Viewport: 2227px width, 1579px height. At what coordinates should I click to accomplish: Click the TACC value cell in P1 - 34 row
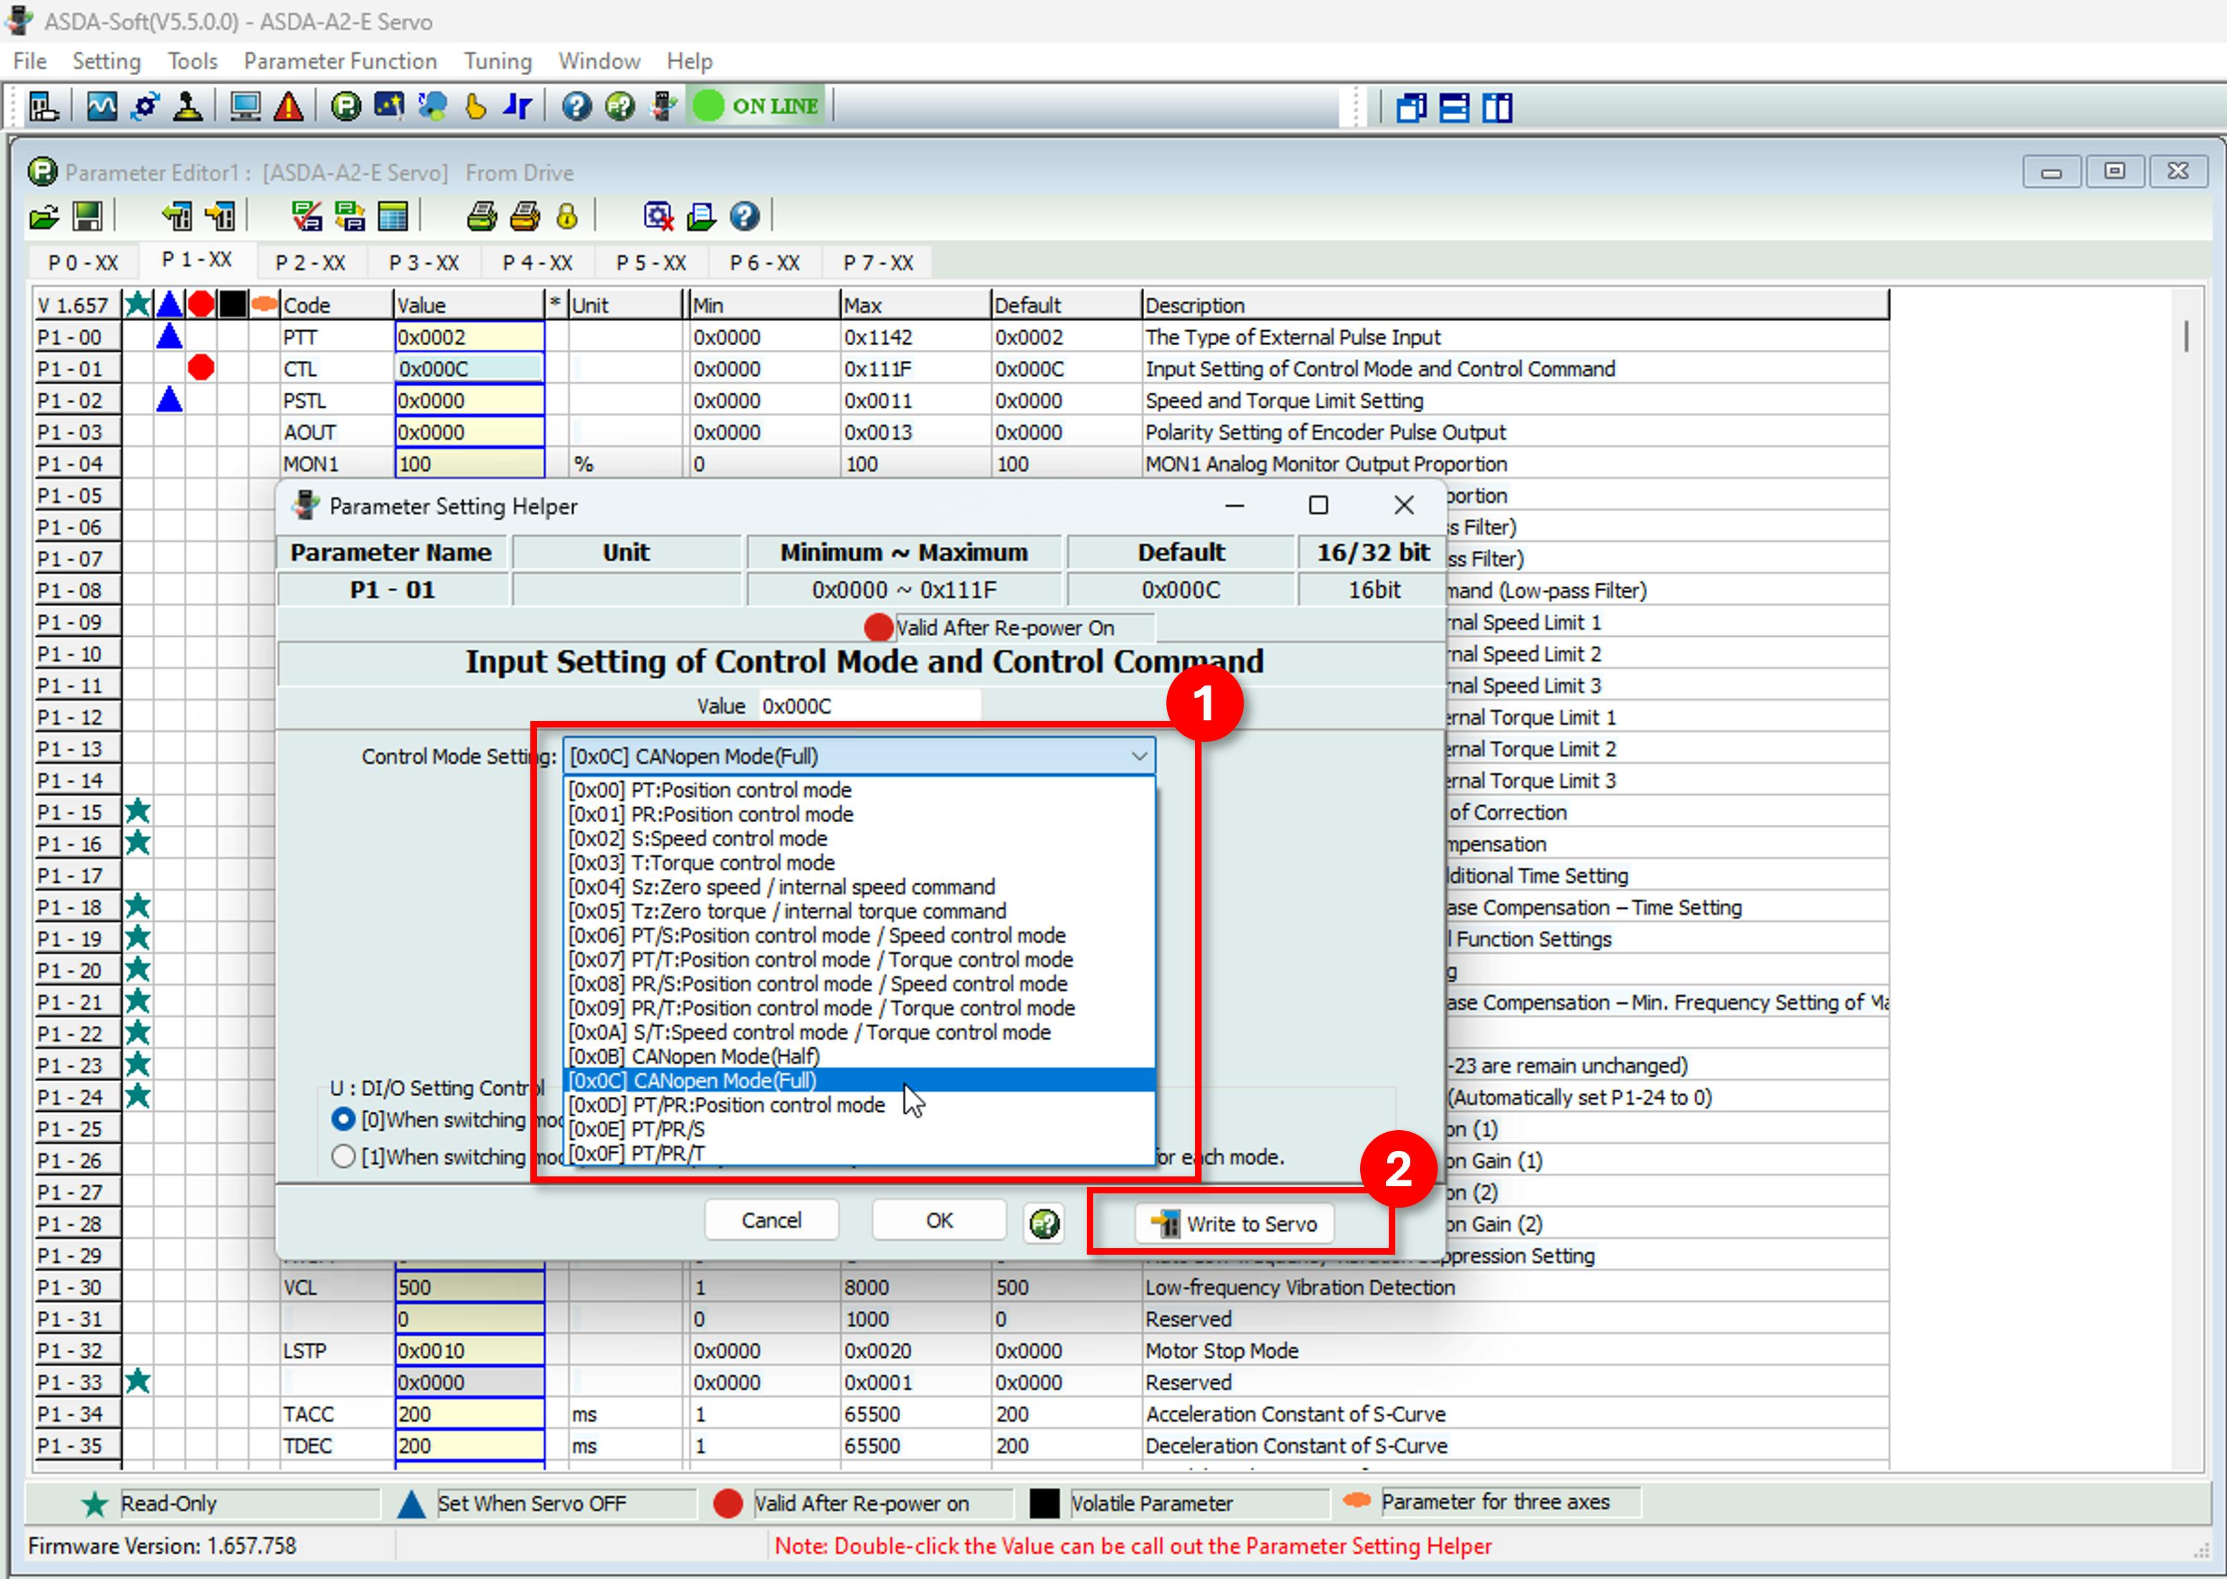[470, 1414]
